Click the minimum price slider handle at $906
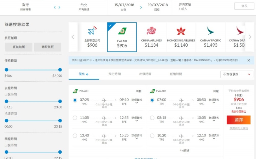The height and width of the screenshot is (159, 256). click(x=7, y=70)
